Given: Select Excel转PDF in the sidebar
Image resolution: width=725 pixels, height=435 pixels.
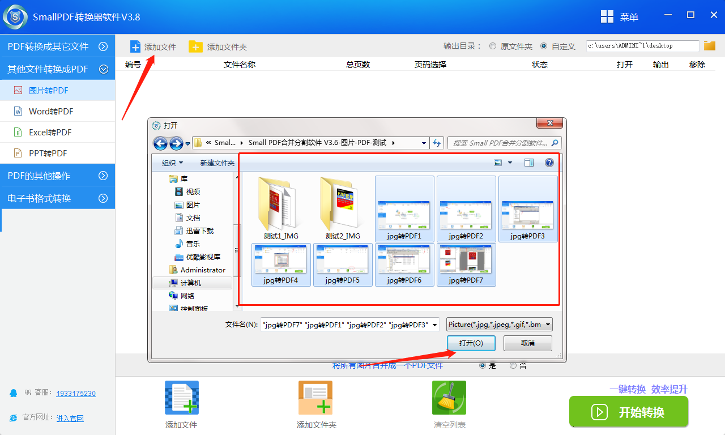Looking at the screenshot, I should (50, 133).
